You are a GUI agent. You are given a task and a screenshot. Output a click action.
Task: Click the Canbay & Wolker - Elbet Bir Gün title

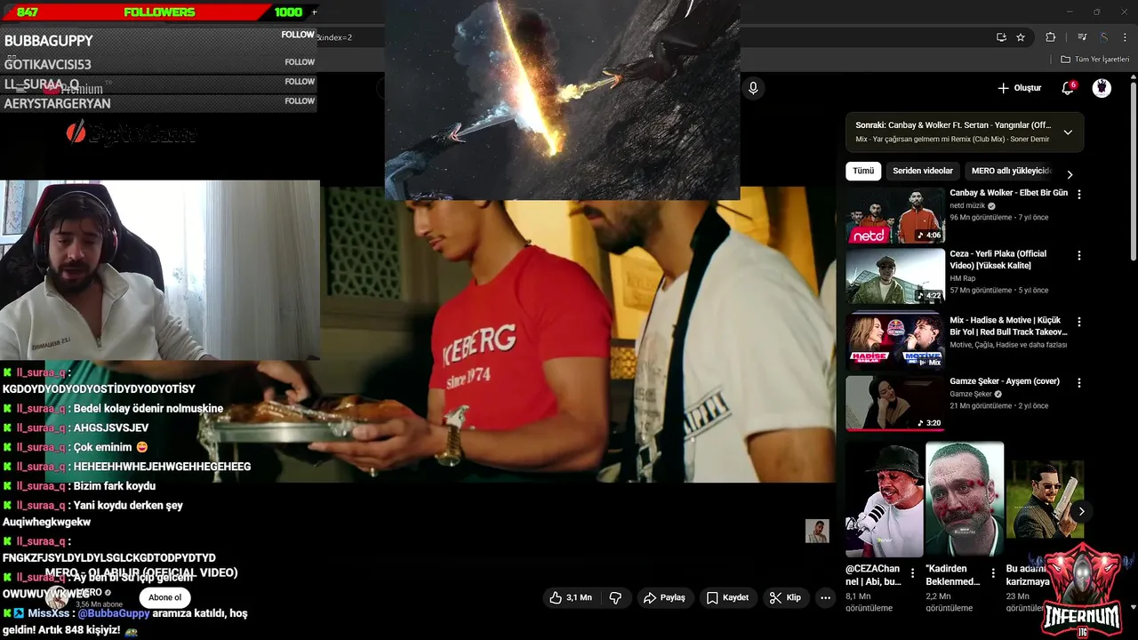pyautogui.click(x=1008, y=193)
